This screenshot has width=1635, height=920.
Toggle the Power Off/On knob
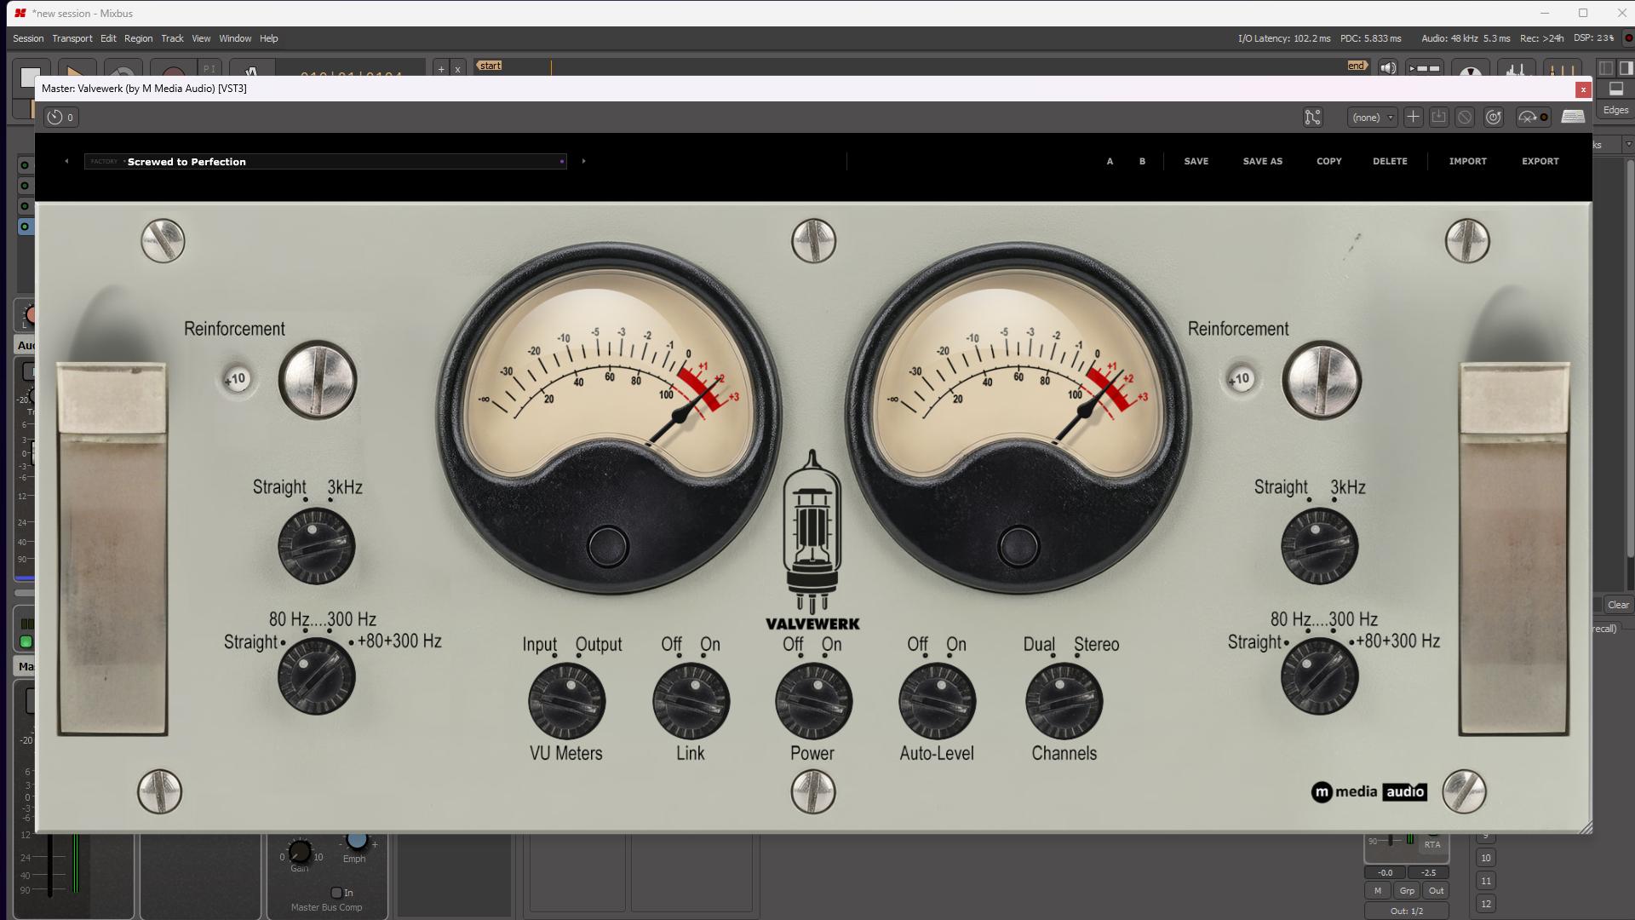click(813, 702)
